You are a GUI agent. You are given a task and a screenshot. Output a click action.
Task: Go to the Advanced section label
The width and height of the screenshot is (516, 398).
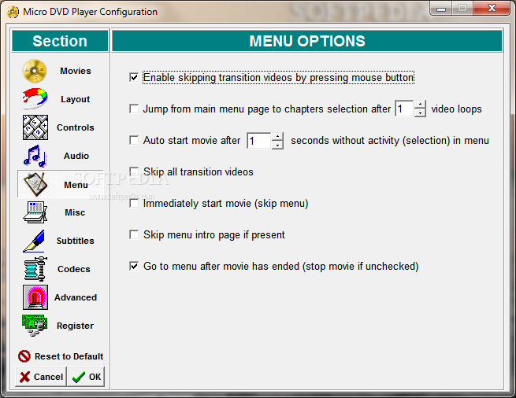pyautogui.click(x=76, y=297)
